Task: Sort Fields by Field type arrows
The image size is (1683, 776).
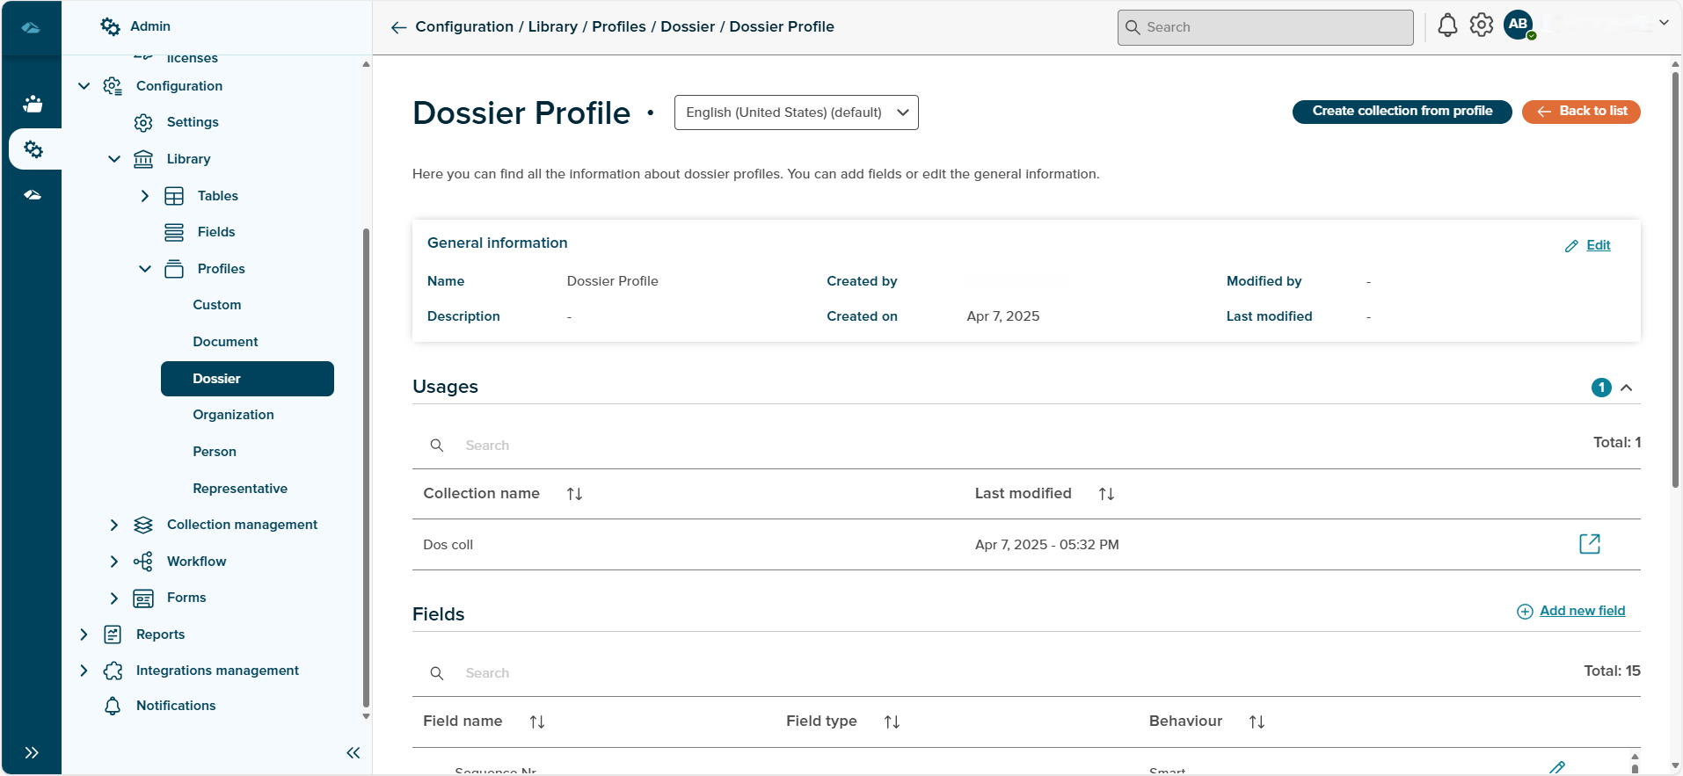Action: 892,722
